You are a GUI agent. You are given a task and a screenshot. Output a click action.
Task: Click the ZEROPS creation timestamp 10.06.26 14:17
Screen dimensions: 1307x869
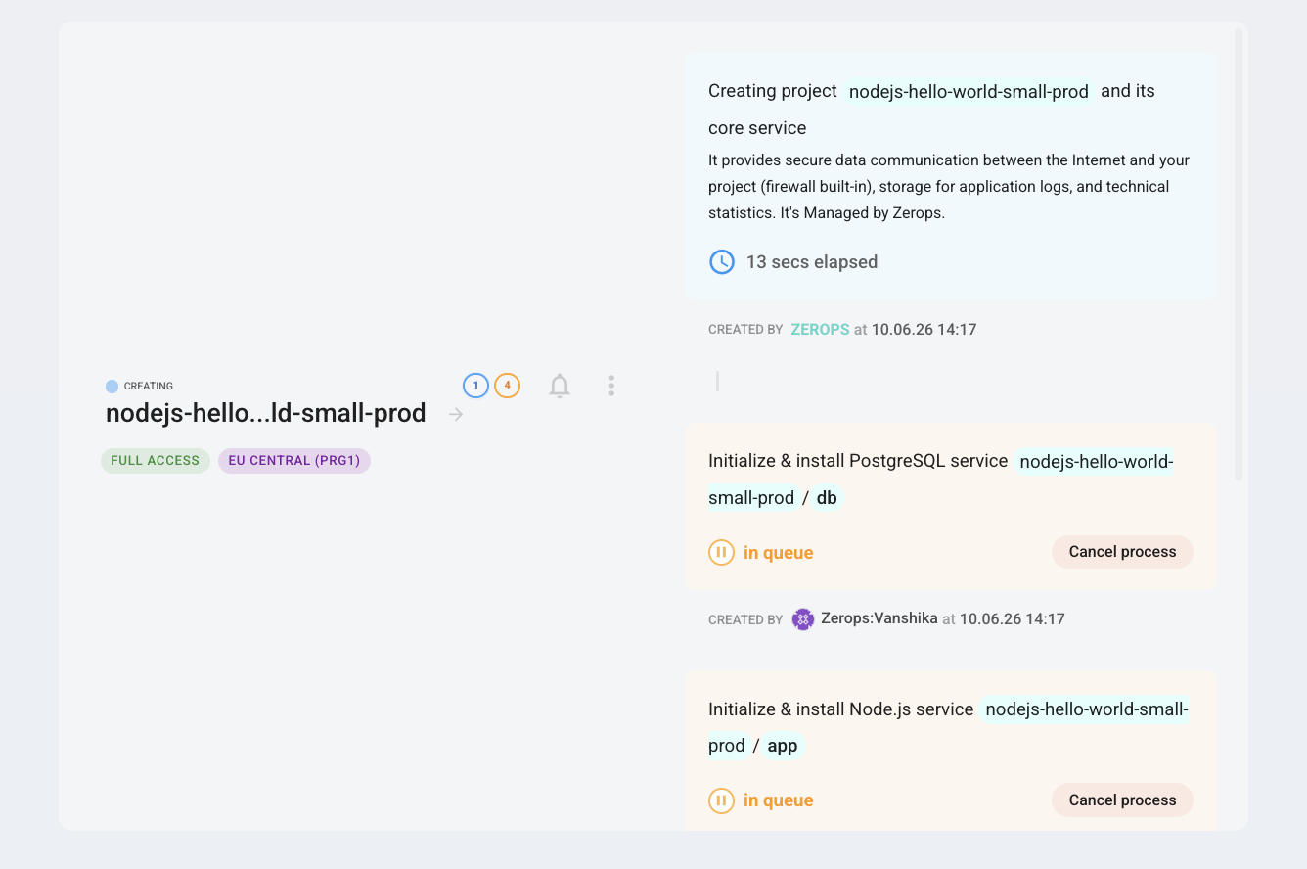(x=924, y=330)
